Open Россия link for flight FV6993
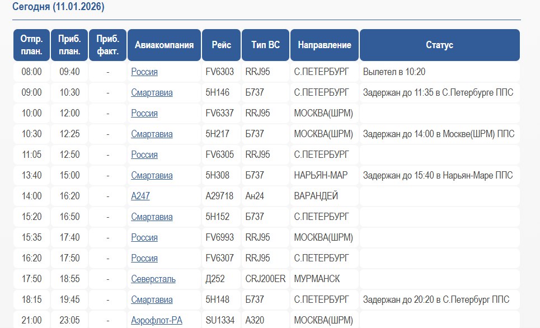Screen dimensions: 540x328 pyautogui.click(x=144, y=237)
